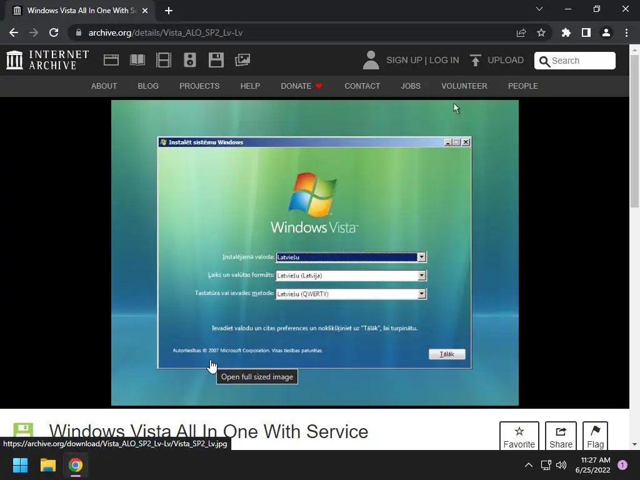This screenshot has width=640, height=480.
Task: Open the Internet Archive home logo
Action: click(x=47, y=60)
